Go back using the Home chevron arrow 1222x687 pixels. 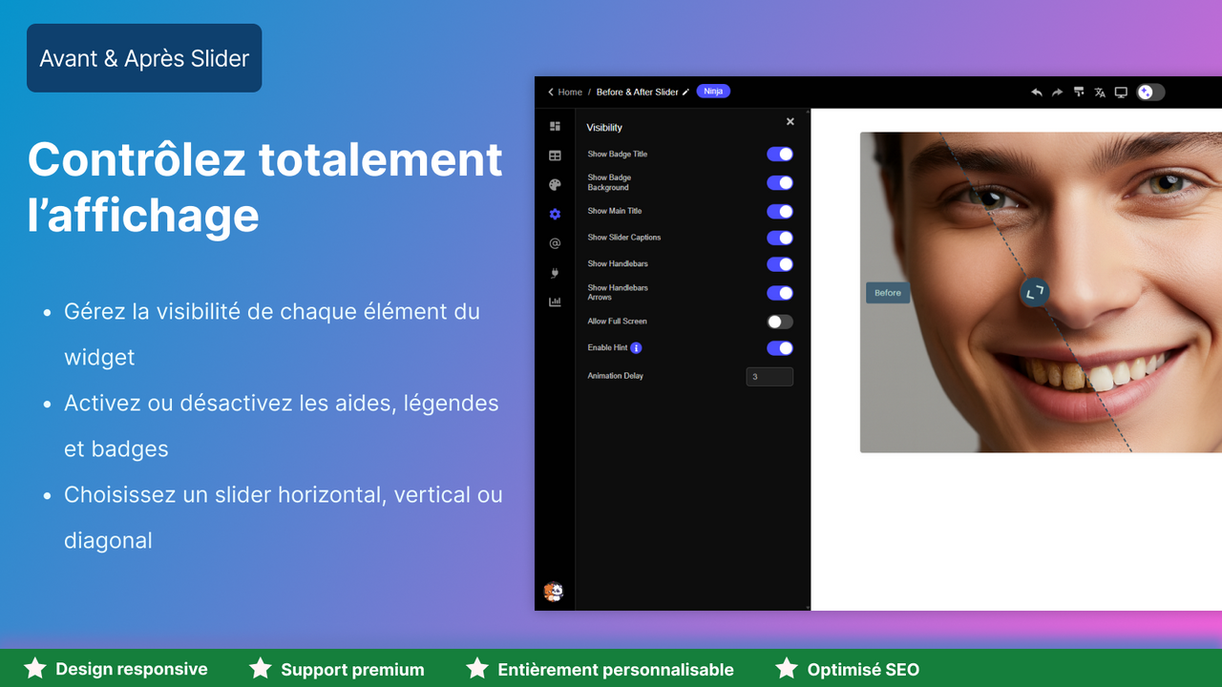tap(551, 93)
